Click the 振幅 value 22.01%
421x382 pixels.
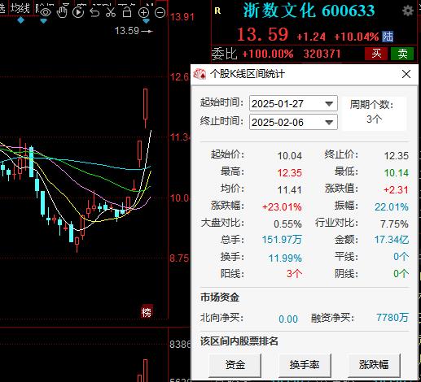pyautogui.click(x=392, y=207)
